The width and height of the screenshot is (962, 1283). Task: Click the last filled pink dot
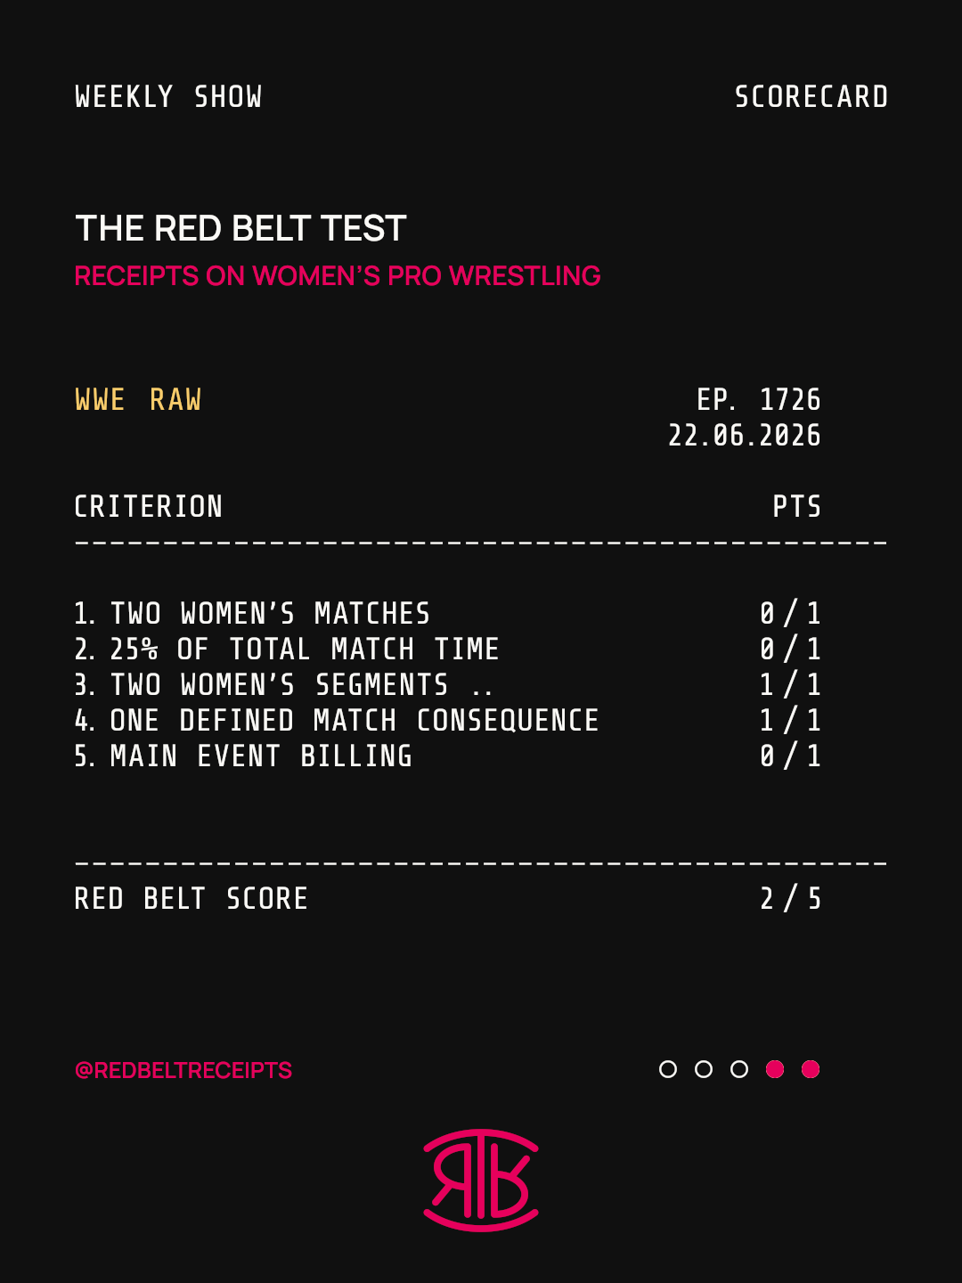coord(811,1069)
